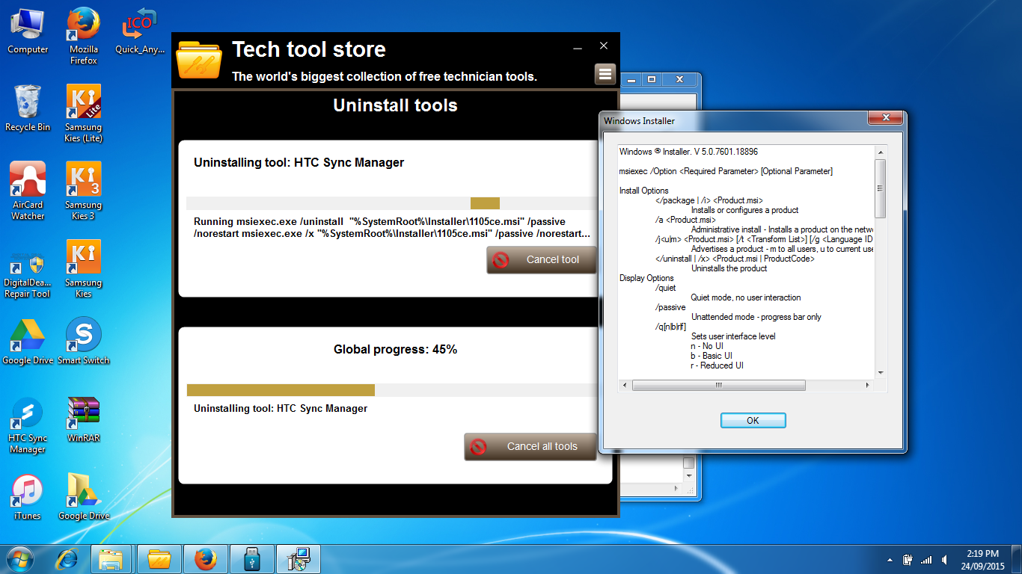
Task: Click OK in the Windows Installer dialog
Action: point(753,420)
